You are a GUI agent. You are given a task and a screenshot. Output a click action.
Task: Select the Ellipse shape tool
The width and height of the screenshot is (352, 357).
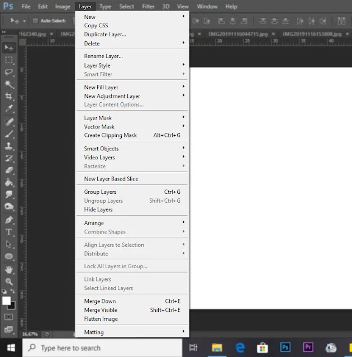pyautogui.click(x=9, y=256)
